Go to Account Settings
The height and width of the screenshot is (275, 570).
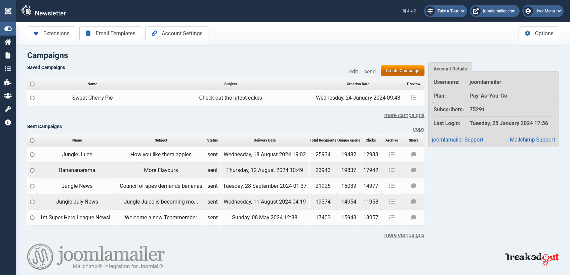177,33
